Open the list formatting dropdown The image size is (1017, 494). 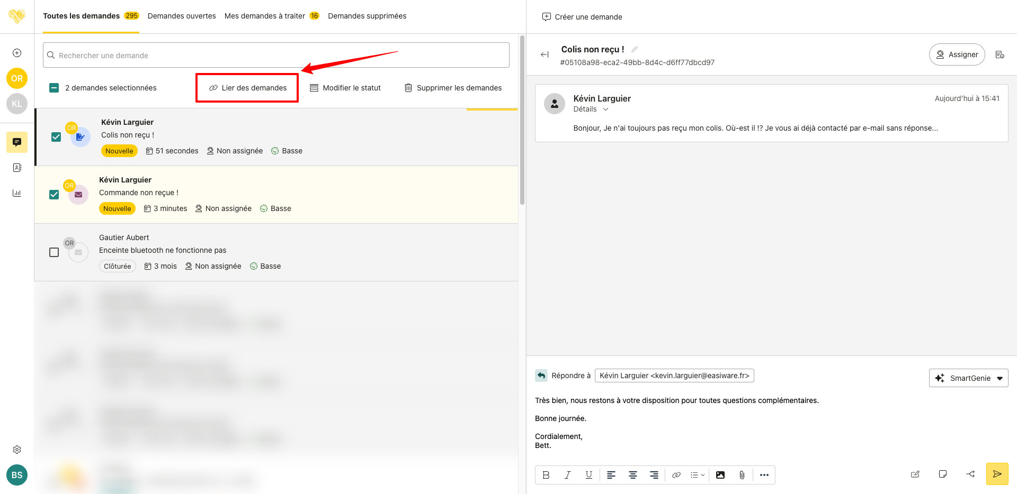698,475
